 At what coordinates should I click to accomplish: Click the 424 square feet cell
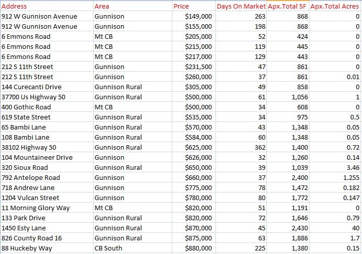click(x=288, y=37)
